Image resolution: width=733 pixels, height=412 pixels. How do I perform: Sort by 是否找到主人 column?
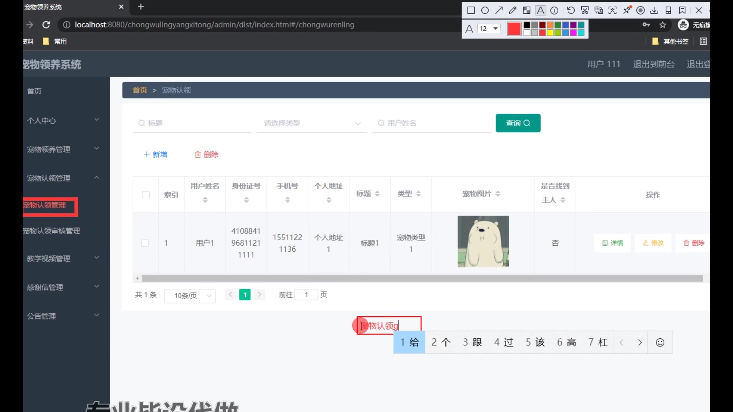coord(563,200)
